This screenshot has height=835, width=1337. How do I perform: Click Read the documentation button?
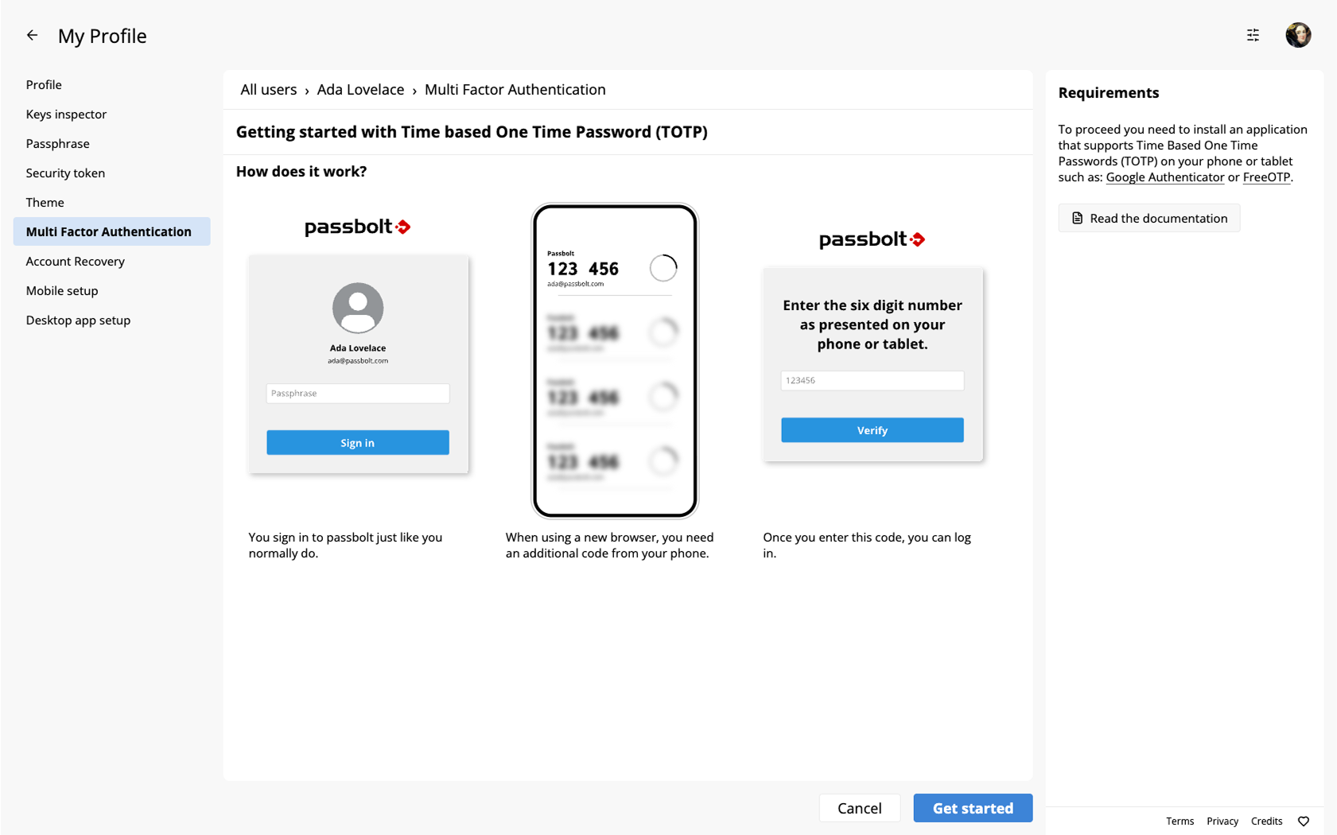click(x=1148, y=218)
